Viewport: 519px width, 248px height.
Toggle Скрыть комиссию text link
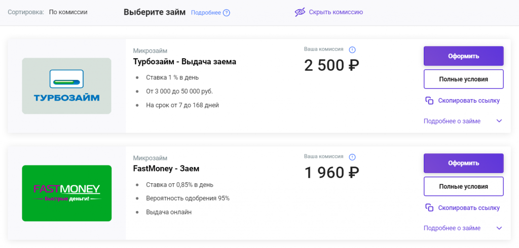coord(336,12)
